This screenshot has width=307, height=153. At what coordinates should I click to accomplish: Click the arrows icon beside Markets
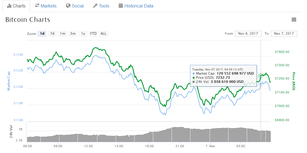click(x=37, y=6)
